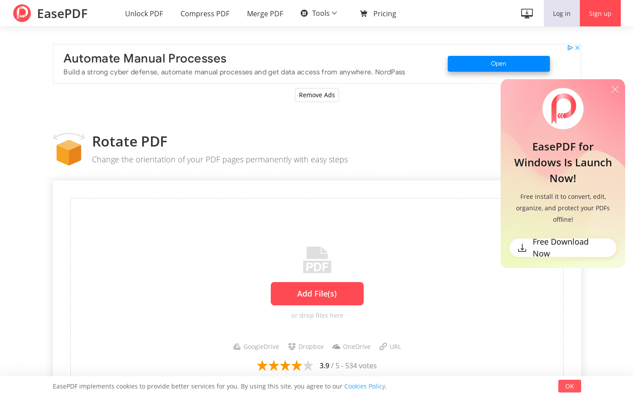Click the desktop app download icon
Image resolution: width=634 pixels, height=396 pixels.
(527, 13)
